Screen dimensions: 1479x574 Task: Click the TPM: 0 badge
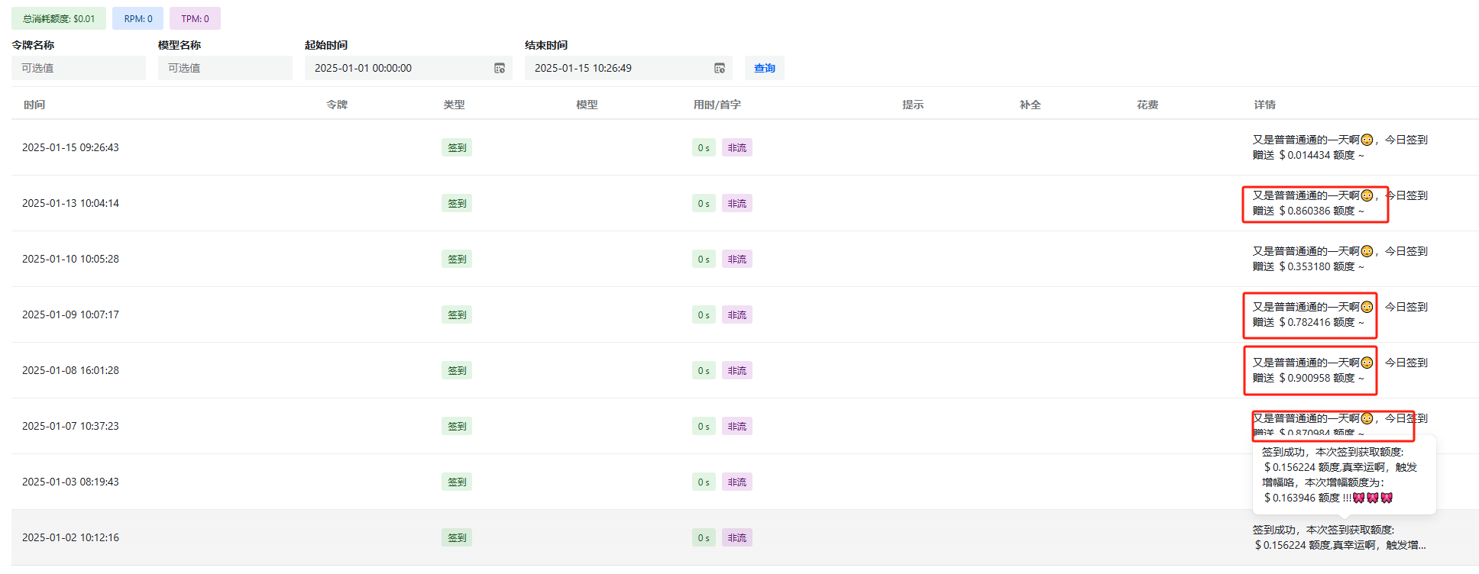click(x=195, y=18)
